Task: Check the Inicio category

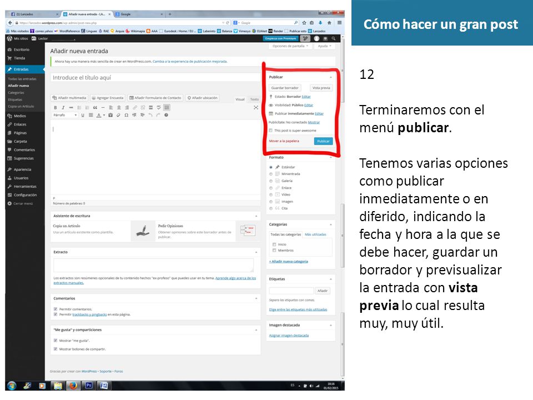Action: [274, 244]
